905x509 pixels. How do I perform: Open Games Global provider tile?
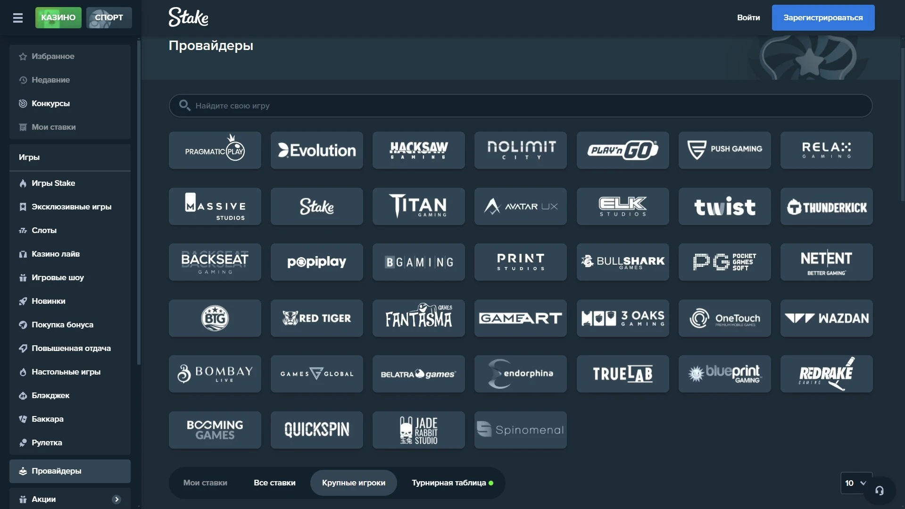coord(316,374)
